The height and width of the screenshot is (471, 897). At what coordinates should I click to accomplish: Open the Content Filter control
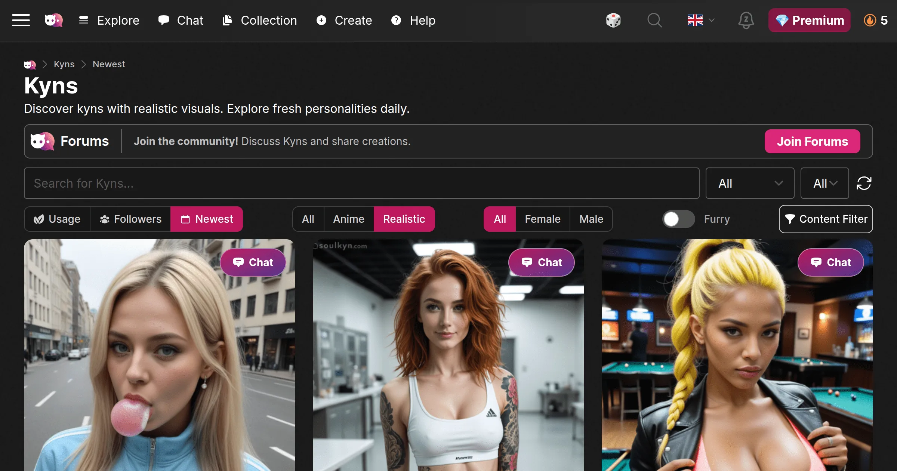[x=826, y=219]
